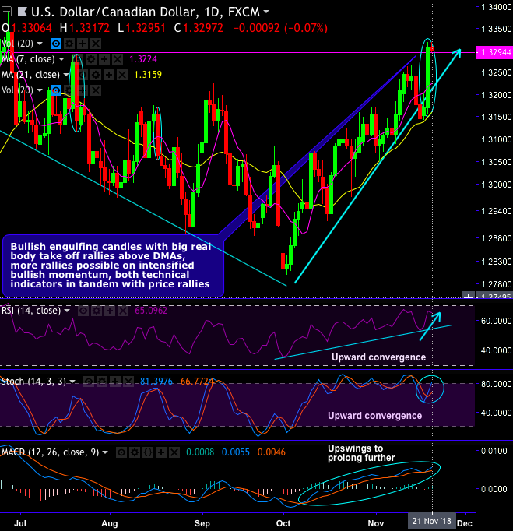The image size is (513, 531).
Task: Remove the Vol (20) indicator listed above MA (7, close)
Action: pyautogui.click(x=96, y=44)
